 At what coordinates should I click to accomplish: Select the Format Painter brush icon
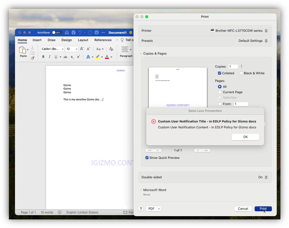pyautogui.click(x=33, y=58)
